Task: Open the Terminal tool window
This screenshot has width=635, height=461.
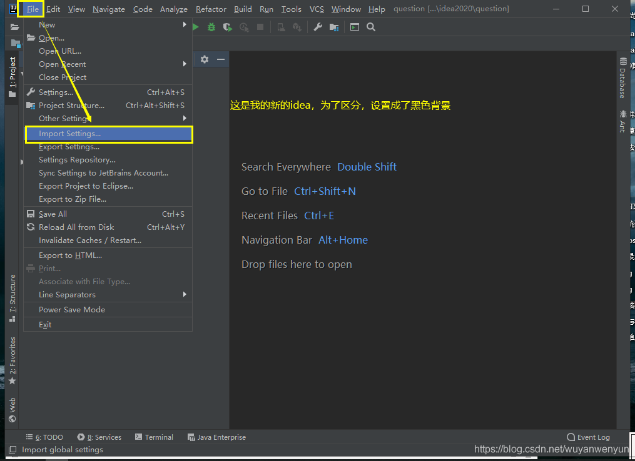Action: pyautogui.click(x=154, y=437)
